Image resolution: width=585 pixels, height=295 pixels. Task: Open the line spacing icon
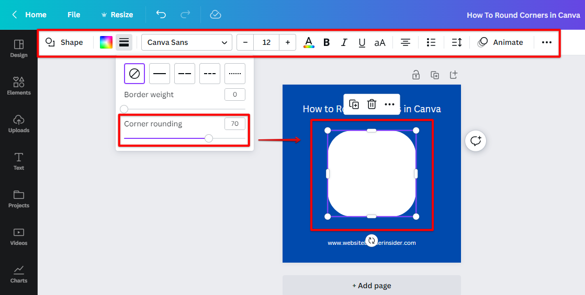(457, 42)
